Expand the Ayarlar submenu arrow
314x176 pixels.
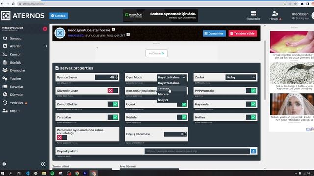point(46,46)
